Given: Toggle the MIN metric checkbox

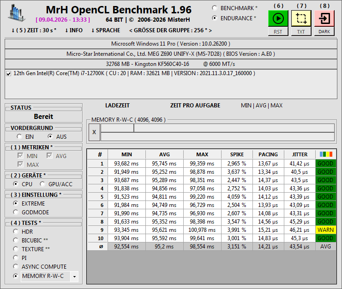Looking at the screenshot, I should click(x=20, y=156).
